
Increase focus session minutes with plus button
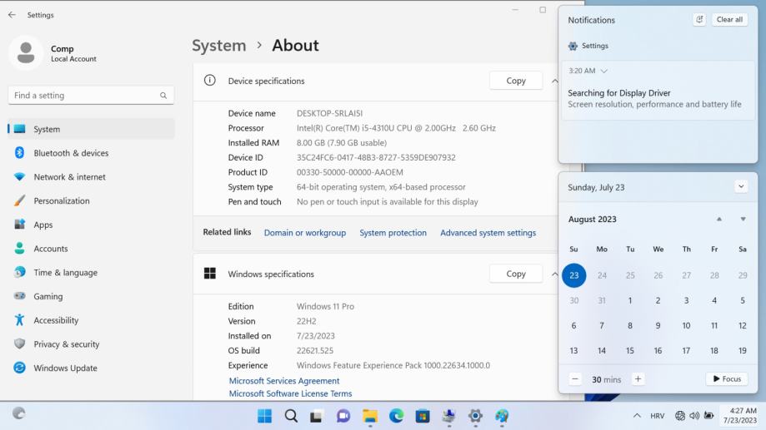click(638, 379)
